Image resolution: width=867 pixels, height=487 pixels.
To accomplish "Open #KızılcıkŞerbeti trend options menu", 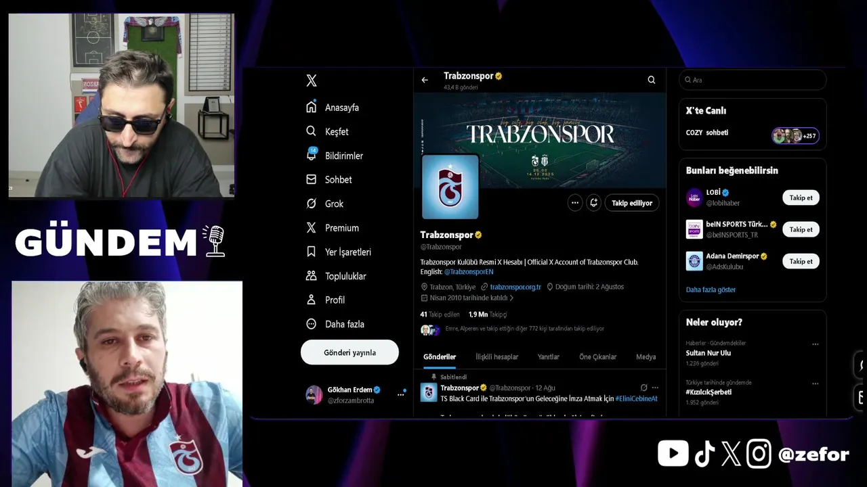I will click(x=815, y=384).
